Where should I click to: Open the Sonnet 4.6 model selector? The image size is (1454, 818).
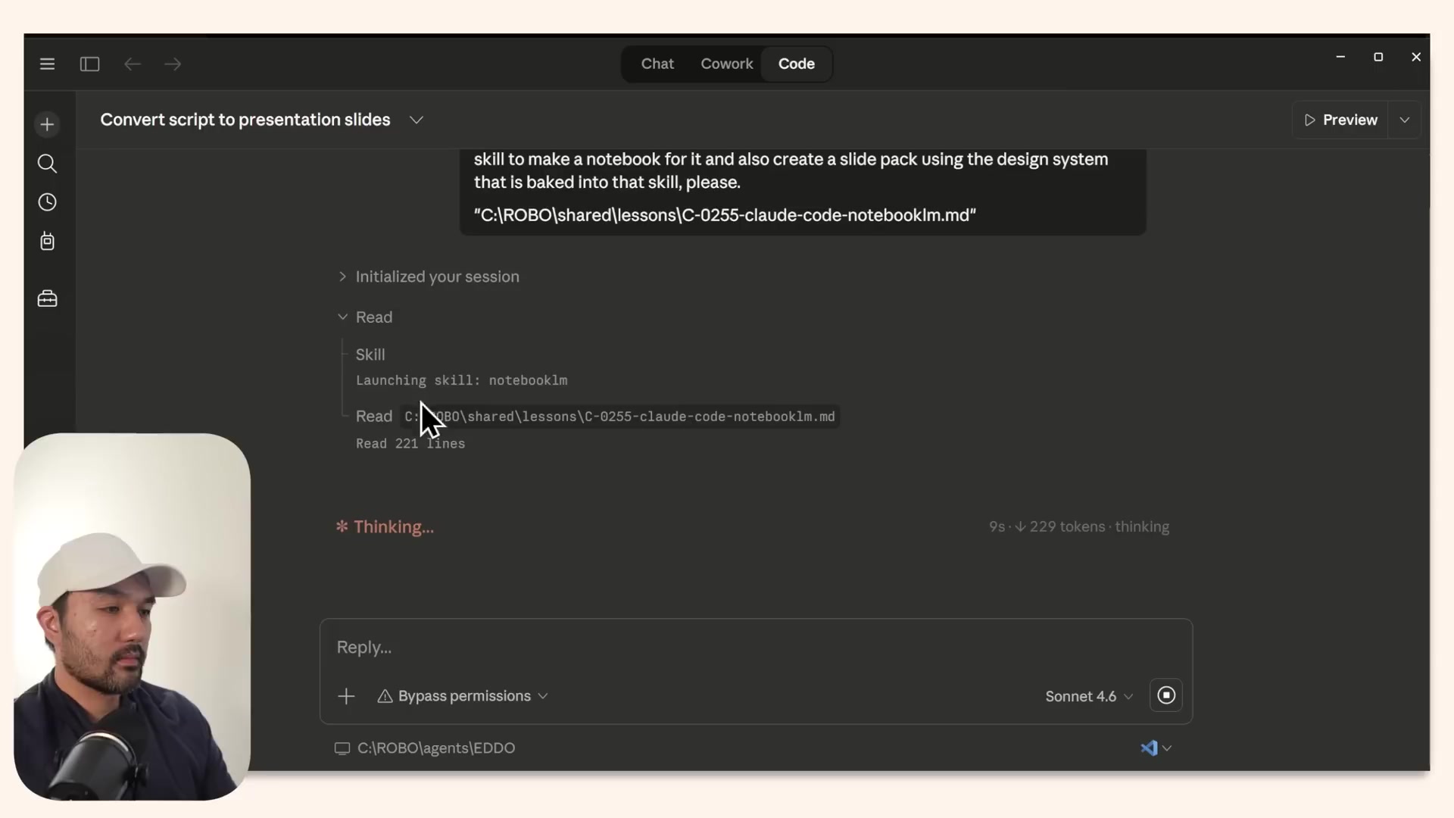(x=1088, y=696)
